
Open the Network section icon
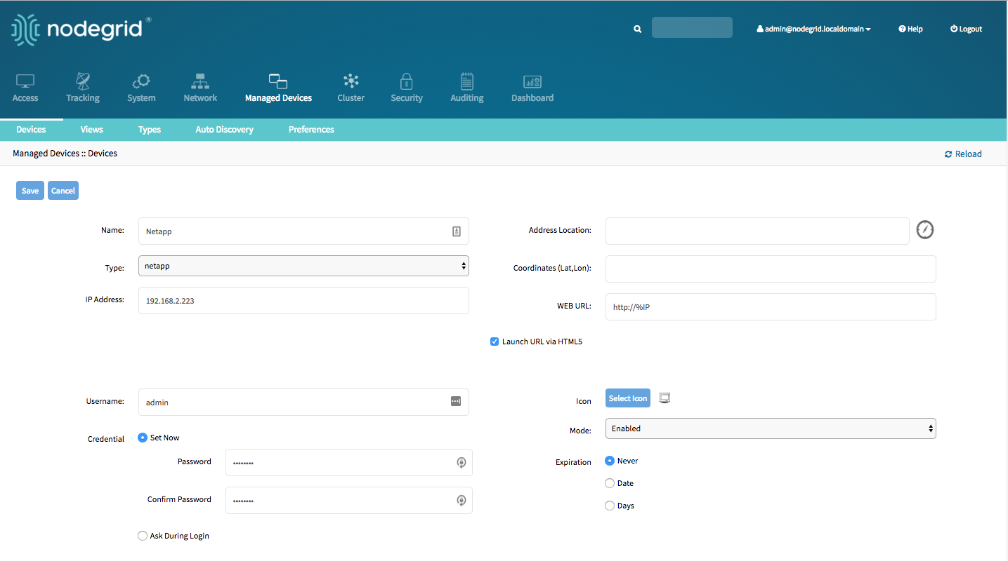click(x=200, y=88)
